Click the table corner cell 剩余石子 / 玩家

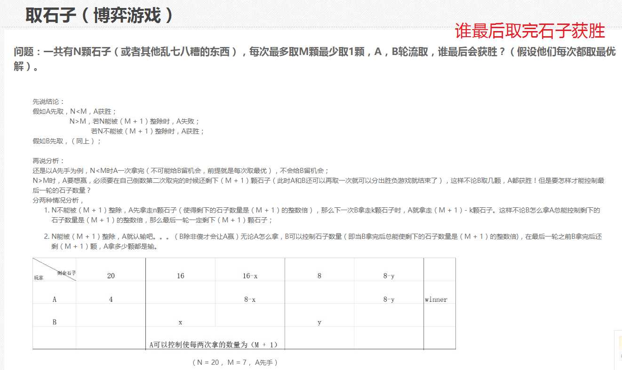coord(55,270)
